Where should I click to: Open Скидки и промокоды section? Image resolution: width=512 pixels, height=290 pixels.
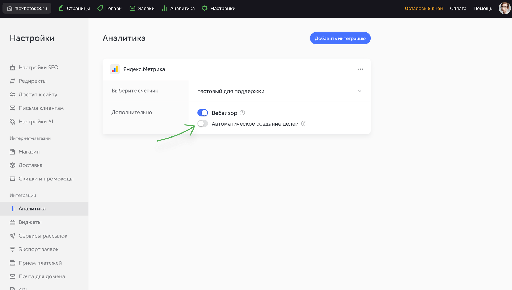point(46,179)
